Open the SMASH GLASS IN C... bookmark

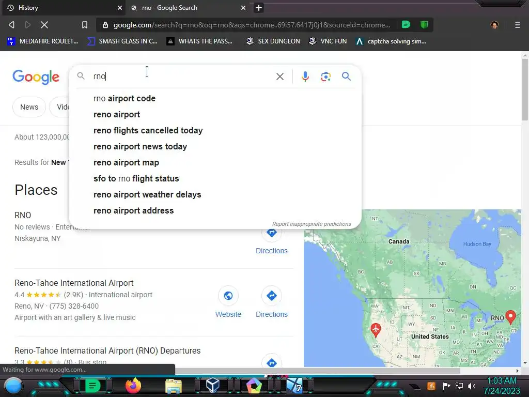[122, 41]
